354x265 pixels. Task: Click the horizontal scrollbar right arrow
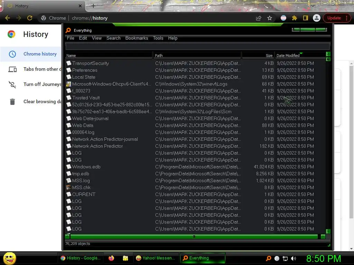323,236
